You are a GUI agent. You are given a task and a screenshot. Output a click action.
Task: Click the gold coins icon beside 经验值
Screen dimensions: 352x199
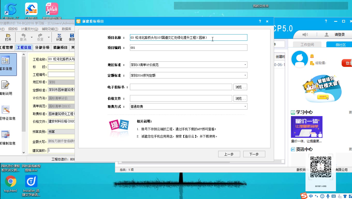pyautogui.click(x=312, y=63)
